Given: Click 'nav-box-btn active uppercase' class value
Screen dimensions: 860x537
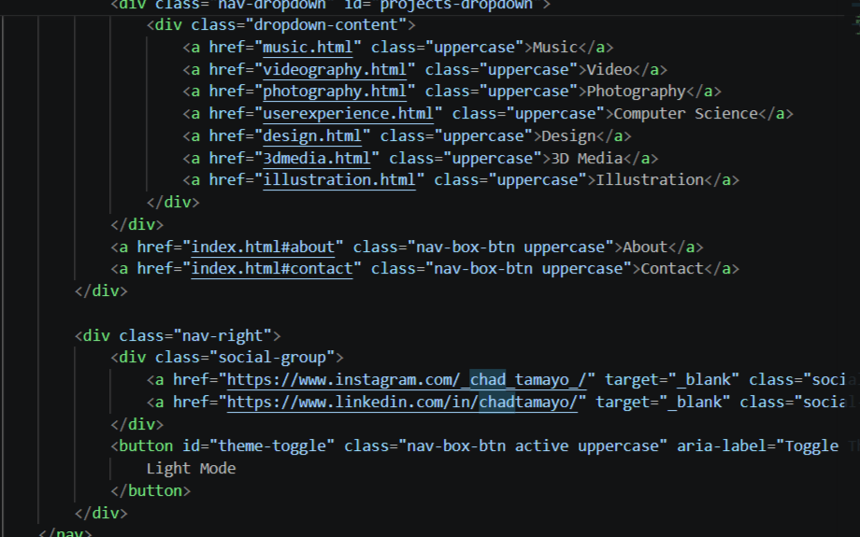Looking at the screenshot, I should pyautogui.click(x=533, y=446).
